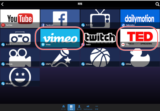160x111 pixels.
Task: Click the Twitch label text
Action: click(88, 45)
